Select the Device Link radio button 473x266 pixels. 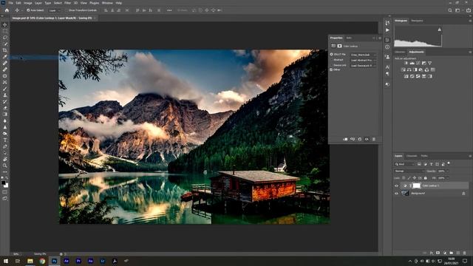[x=332, y=65]
